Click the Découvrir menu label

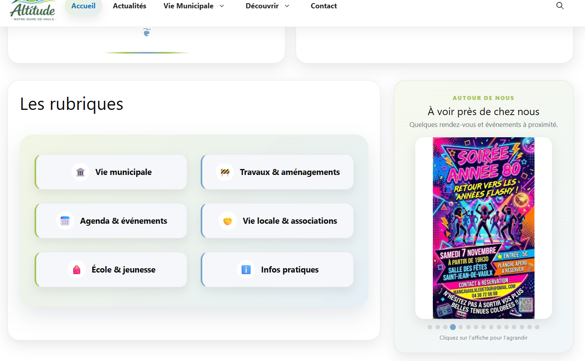262,6
